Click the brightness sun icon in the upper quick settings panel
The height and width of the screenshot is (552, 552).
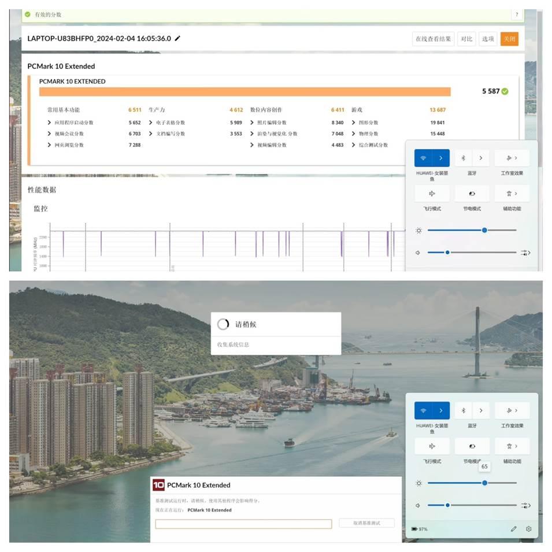418,231
